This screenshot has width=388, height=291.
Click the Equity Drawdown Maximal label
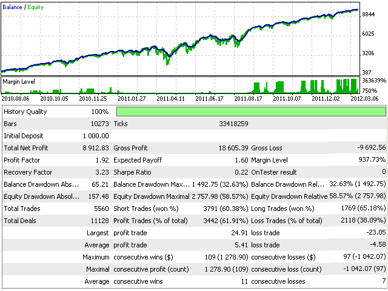[152, 196]
